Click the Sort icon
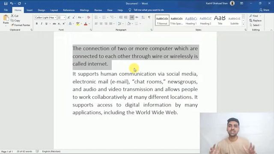This screenshot has height=154, width=274. (x=143, y=17)
